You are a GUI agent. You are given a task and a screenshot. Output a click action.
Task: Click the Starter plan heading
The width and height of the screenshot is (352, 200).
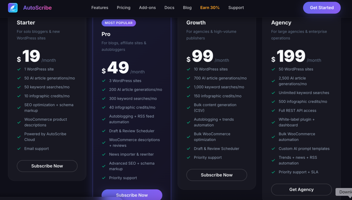tap(26, 23)
